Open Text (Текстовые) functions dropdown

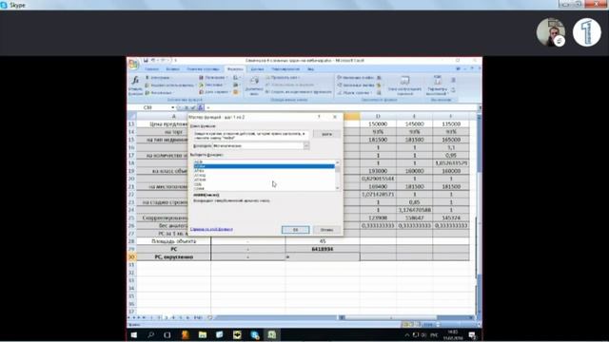[x=212, y=85]
